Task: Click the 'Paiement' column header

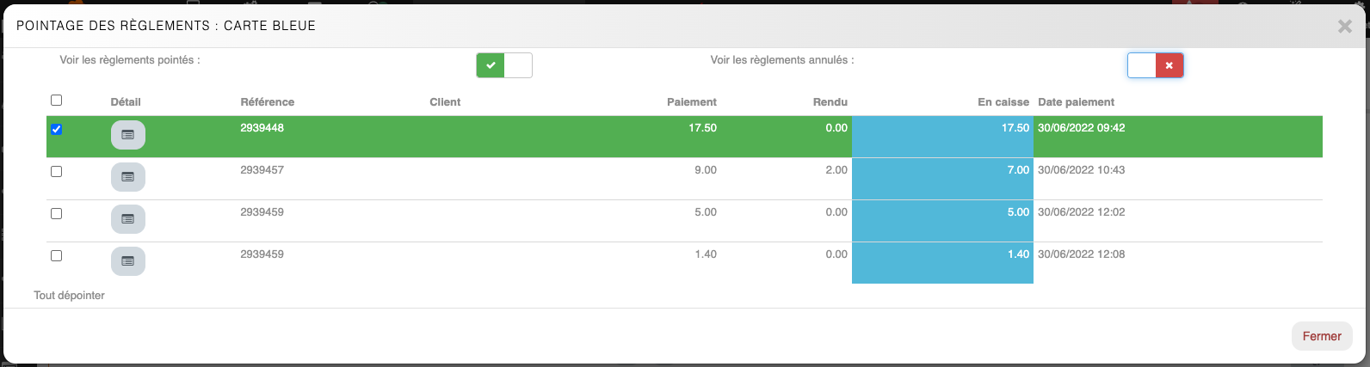Action: coord(691,102)
